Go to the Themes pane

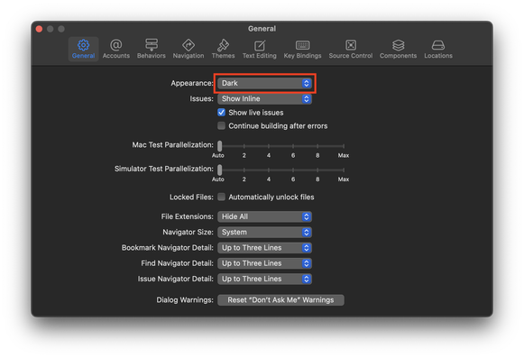pyautogui.click(x=223, y=49)
